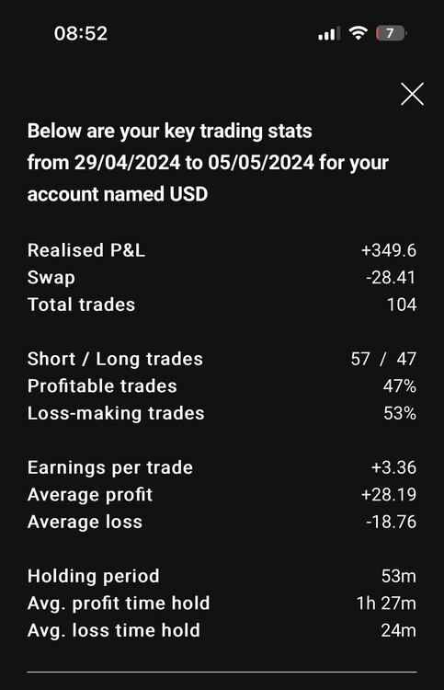Select the +349.6 realised profit value
The width and height of the screenshot is (444, 690).
point(389,250)
